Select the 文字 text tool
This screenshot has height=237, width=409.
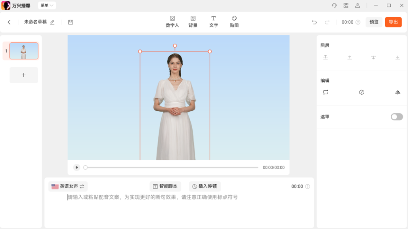click(214, 22)
